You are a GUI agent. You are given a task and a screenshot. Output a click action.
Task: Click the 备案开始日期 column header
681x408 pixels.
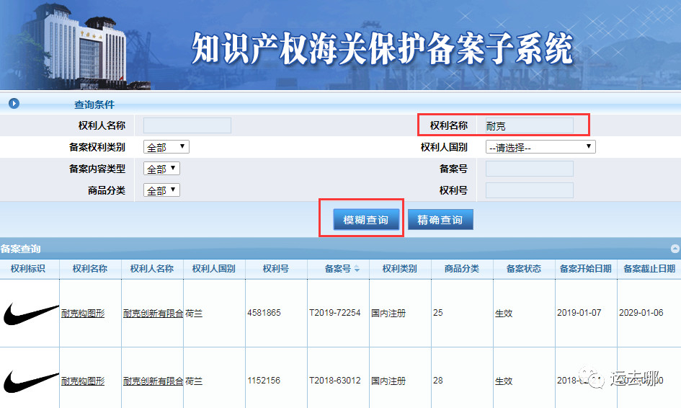pyautogui.click(x=586, y=269)
